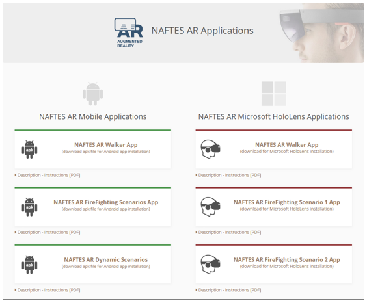Image resolution: width=367 pixels, height=303 pixels.
Task: Click the AR Augmented Reality logo
Action: (x=128, y=33)
